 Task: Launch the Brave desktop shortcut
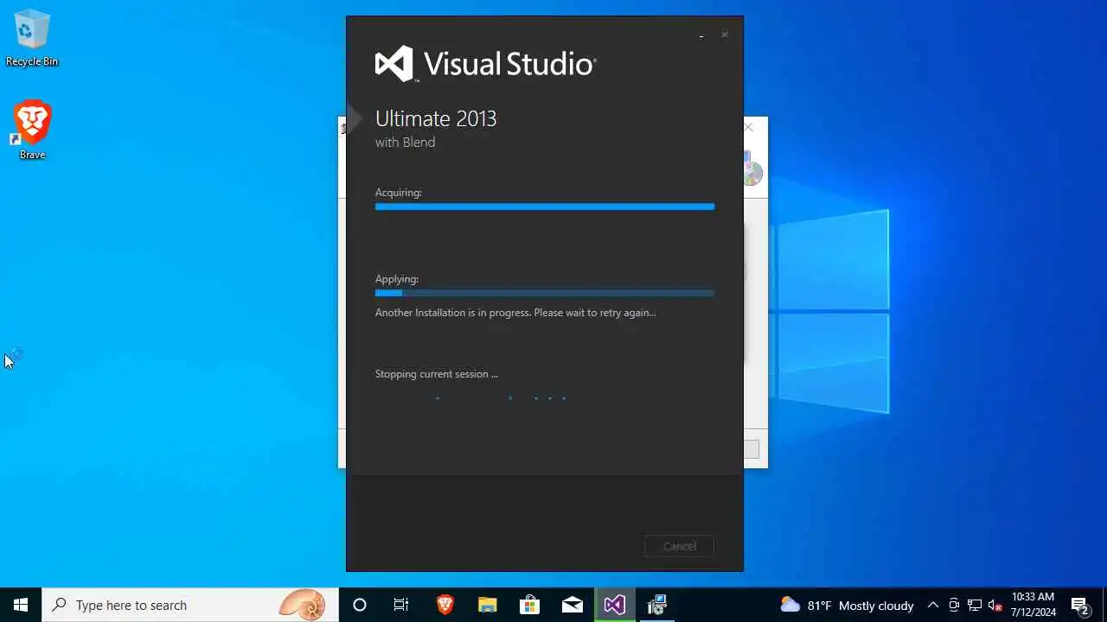point(32,130)
